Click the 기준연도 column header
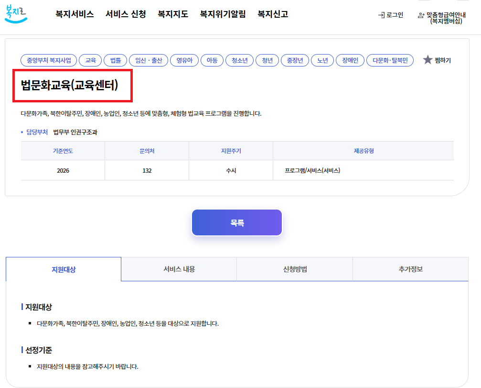This screenshot has width=481, height=388. tap(63, 151)
